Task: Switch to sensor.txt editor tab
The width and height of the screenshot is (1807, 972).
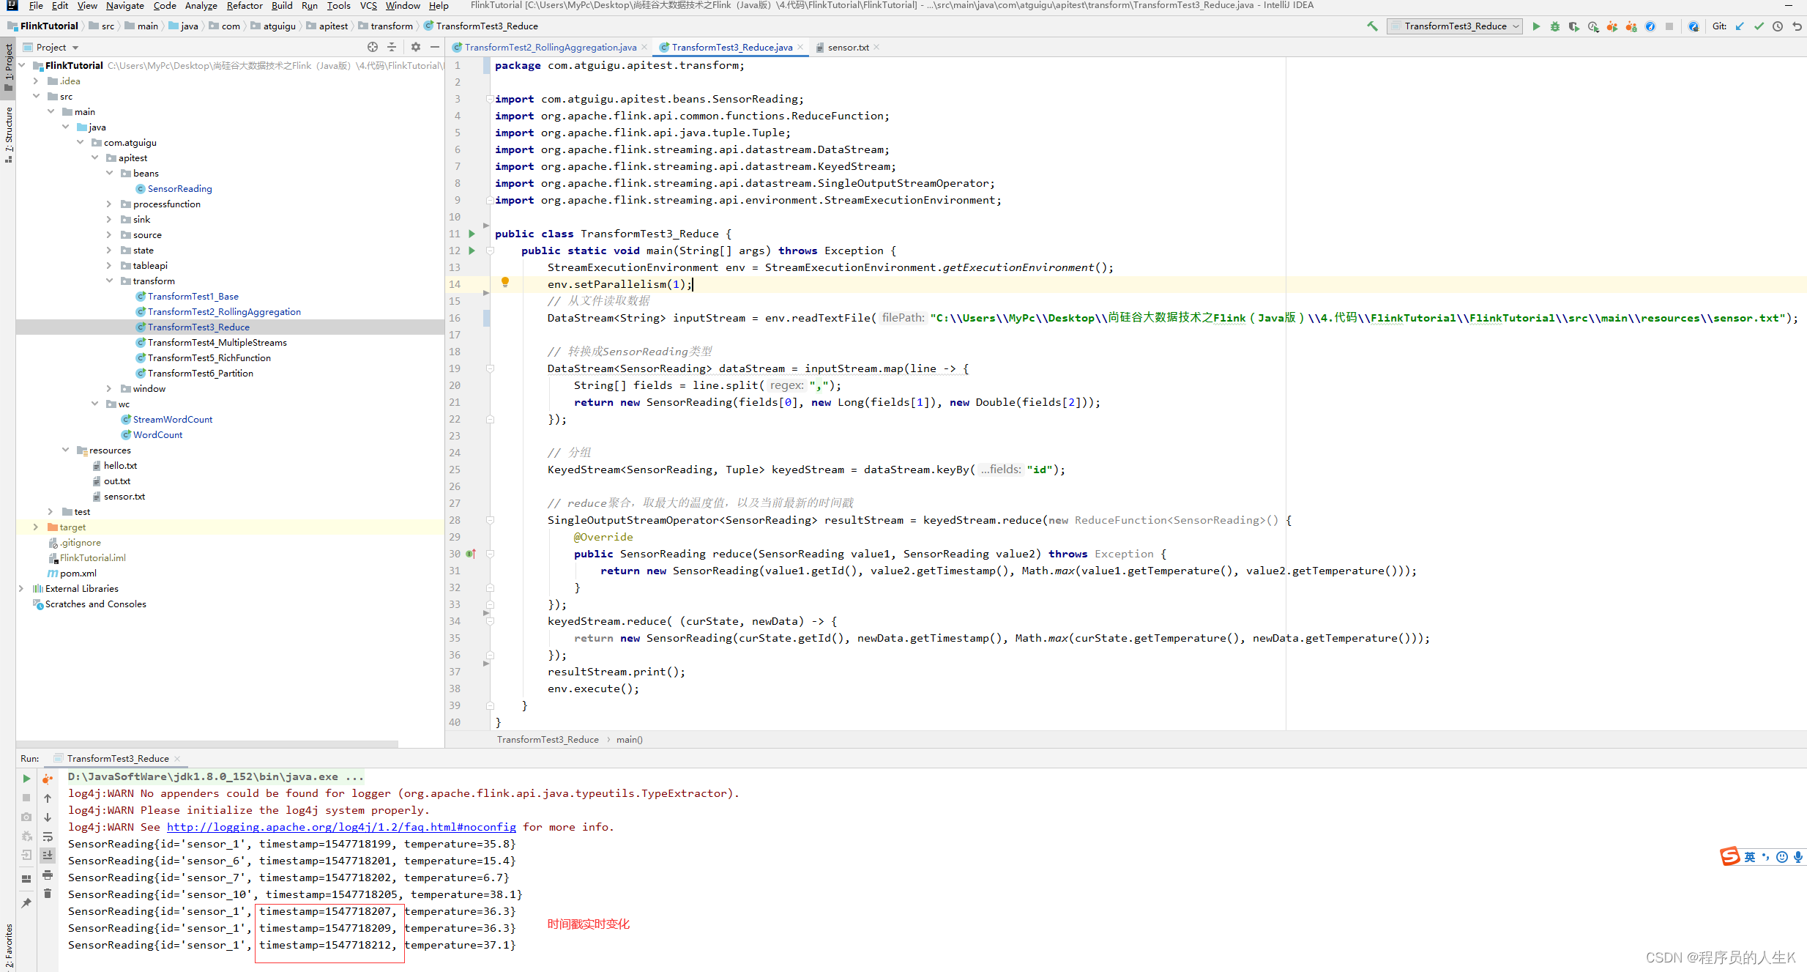Action: [x=848, y=48]
